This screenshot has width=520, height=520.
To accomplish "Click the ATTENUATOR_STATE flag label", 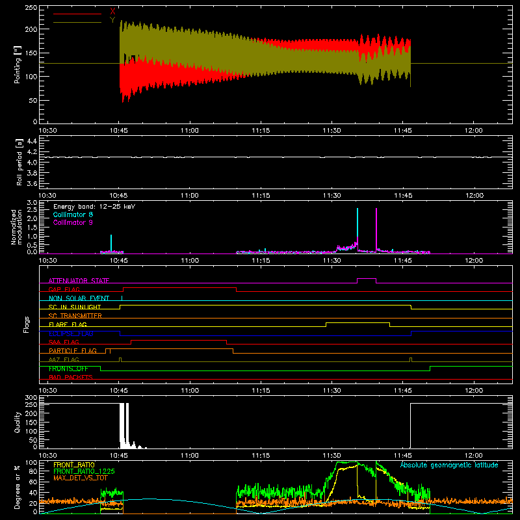I will point(79,281).
